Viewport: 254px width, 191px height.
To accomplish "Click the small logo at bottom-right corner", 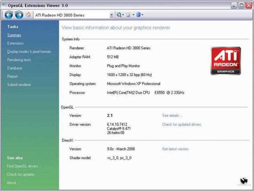I will 244,181.
